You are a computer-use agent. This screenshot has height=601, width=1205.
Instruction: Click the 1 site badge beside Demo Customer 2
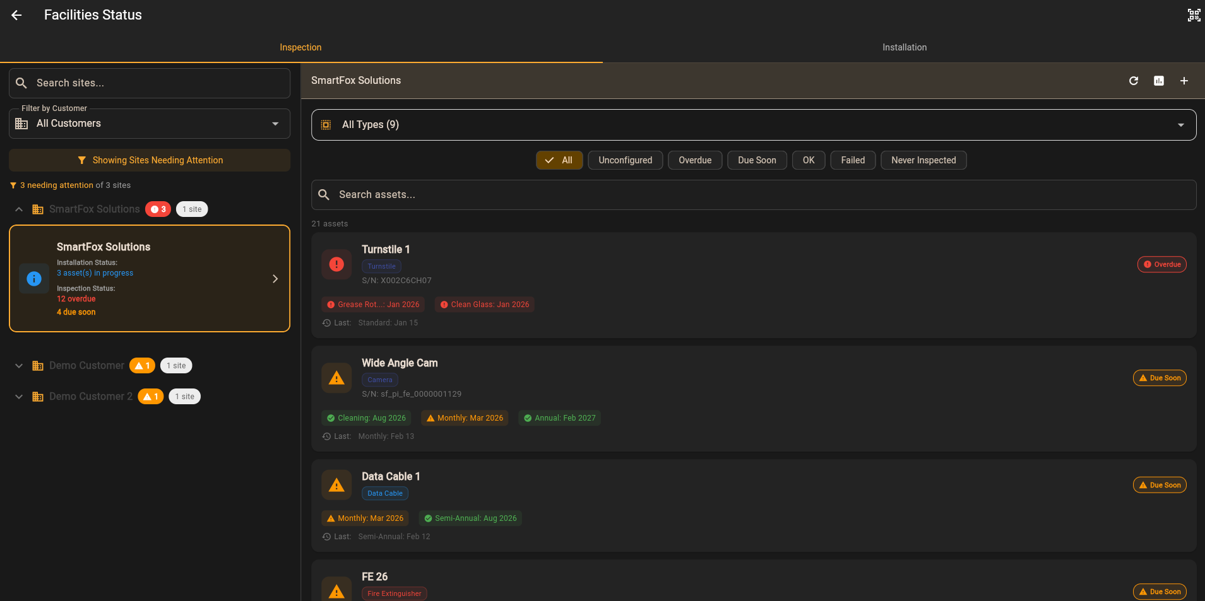click(x=185, y=397)
